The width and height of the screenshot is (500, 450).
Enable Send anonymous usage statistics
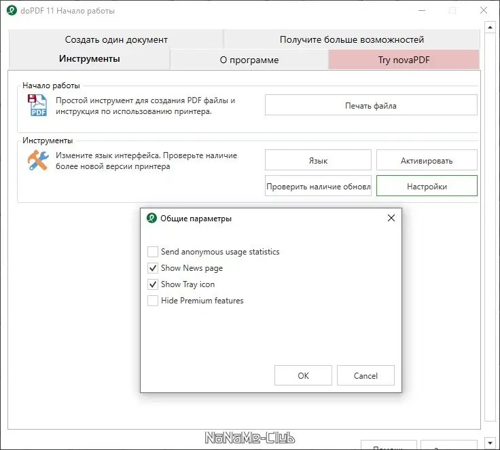(x=153, y=251)
